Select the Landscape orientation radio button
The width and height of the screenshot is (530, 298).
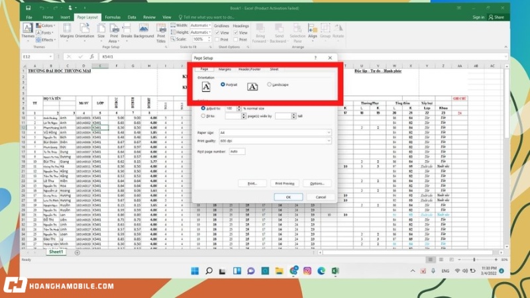[x=269, y=85]
